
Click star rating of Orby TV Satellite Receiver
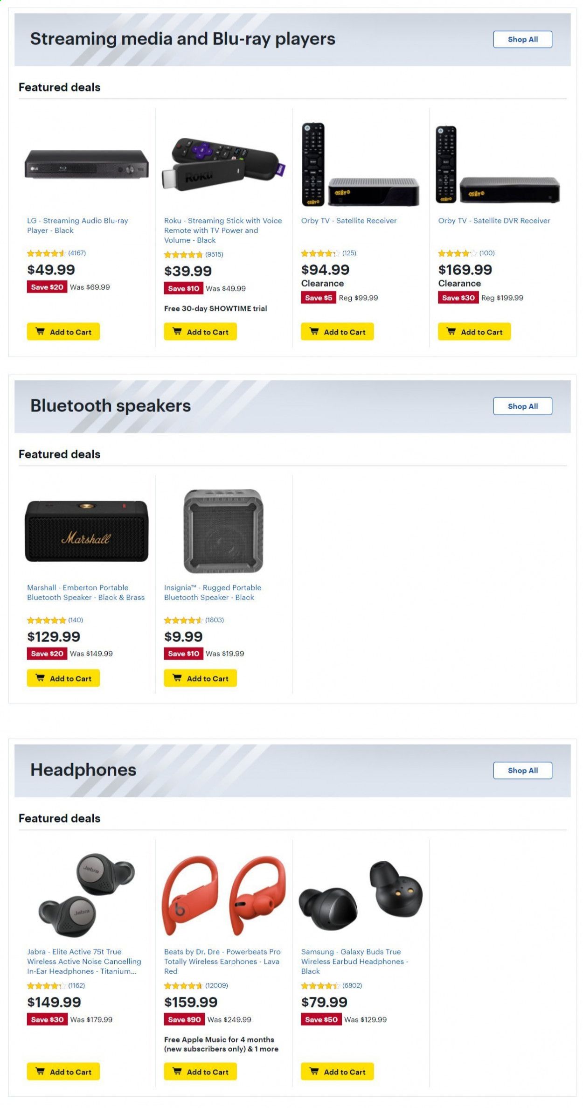[320, 253]
